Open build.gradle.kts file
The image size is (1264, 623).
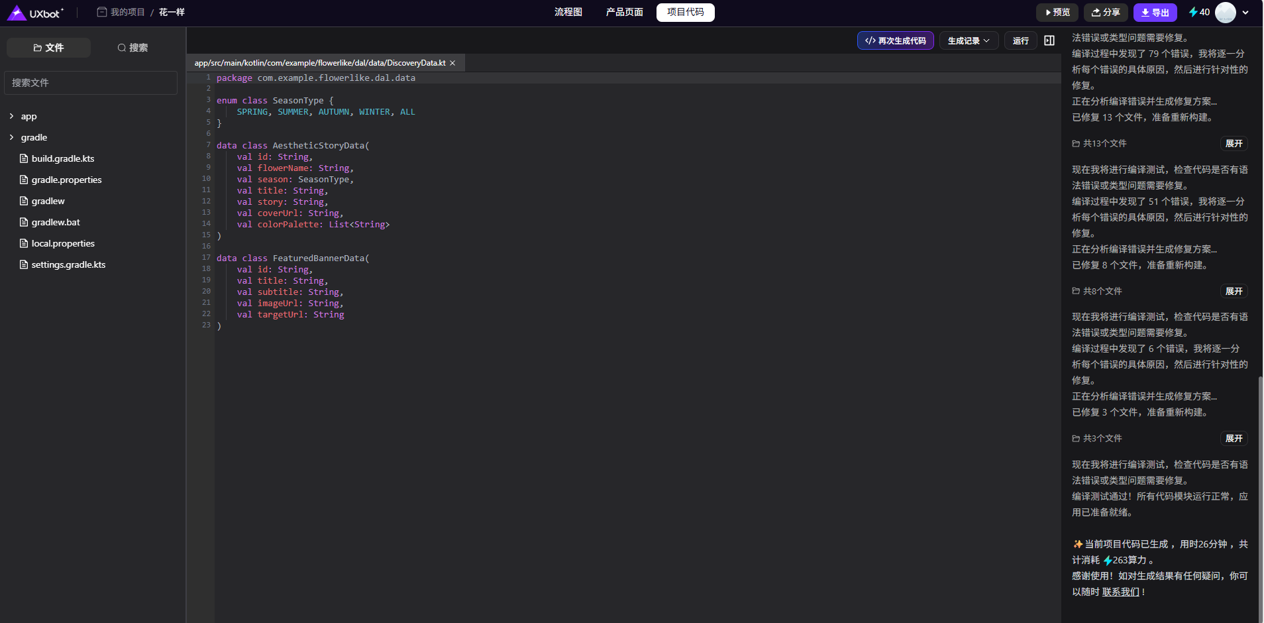62,158
